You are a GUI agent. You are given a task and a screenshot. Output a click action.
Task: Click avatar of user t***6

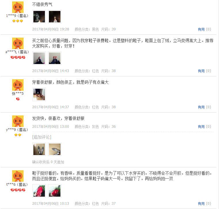tap(18, 176)
